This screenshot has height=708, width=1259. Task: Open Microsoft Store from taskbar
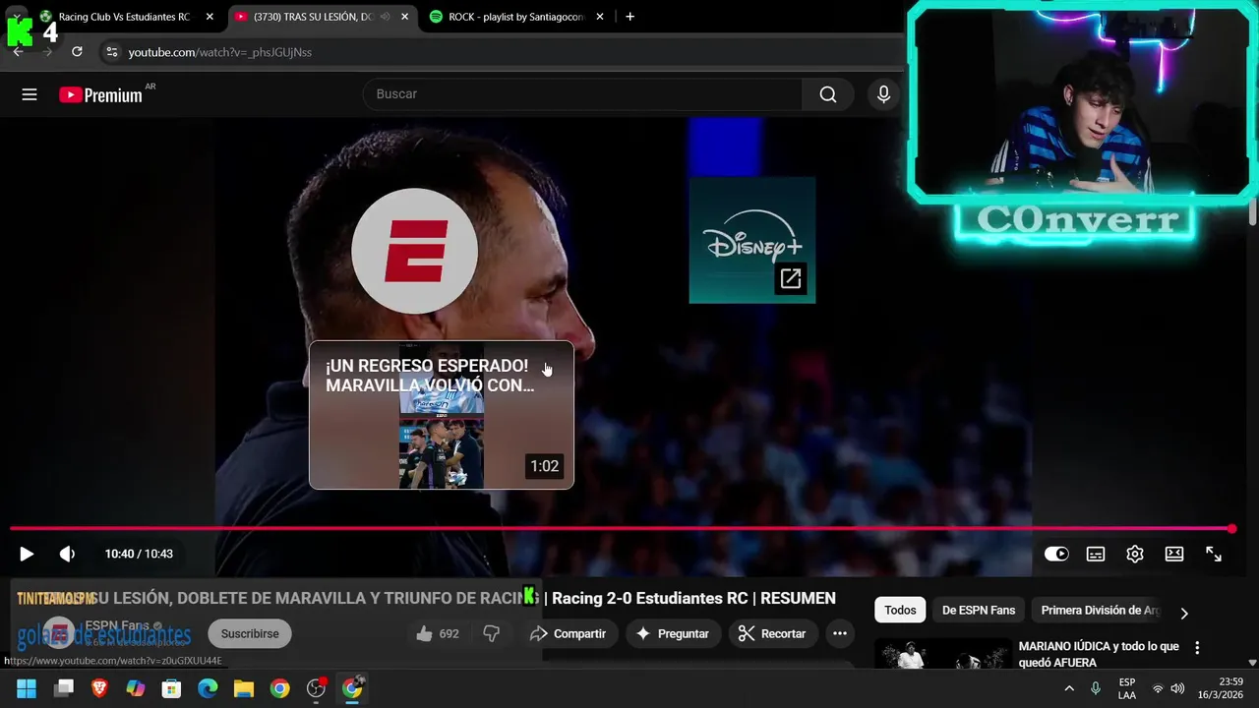pyautogui.click(x=171, y=688)
